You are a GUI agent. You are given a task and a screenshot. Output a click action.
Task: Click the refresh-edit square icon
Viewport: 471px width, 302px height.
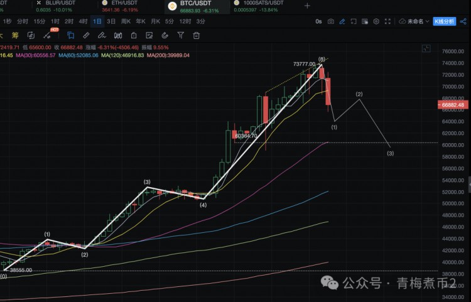click(x=31, y=35)
